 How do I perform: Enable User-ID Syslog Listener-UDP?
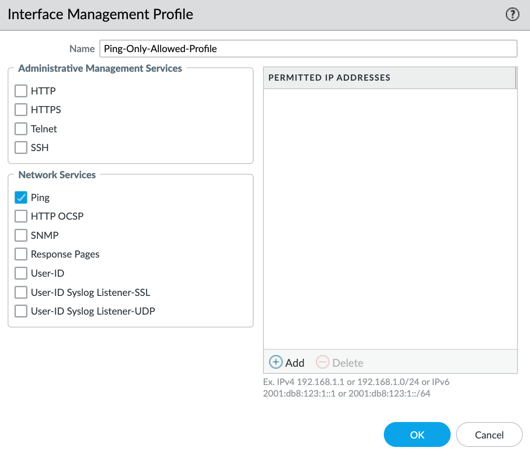tap(21, 311)
